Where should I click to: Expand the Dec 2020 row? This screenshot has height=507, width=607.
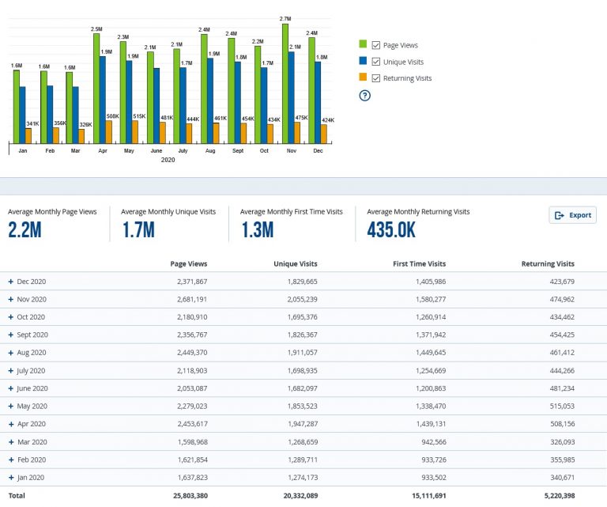pyautogui.click(x=11, y=282)
